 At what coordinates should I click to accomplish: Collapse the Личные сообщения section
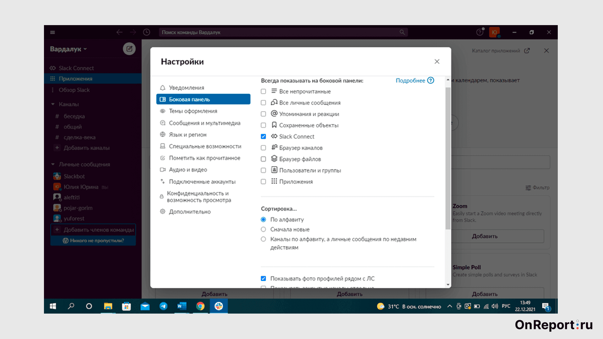(53, 164)
